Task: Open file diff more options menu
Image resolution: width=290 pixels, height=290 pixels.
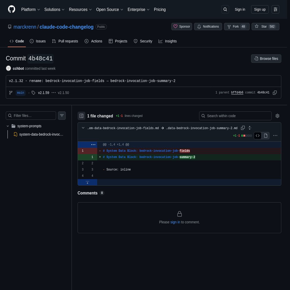Action: [x=275, y=136]
